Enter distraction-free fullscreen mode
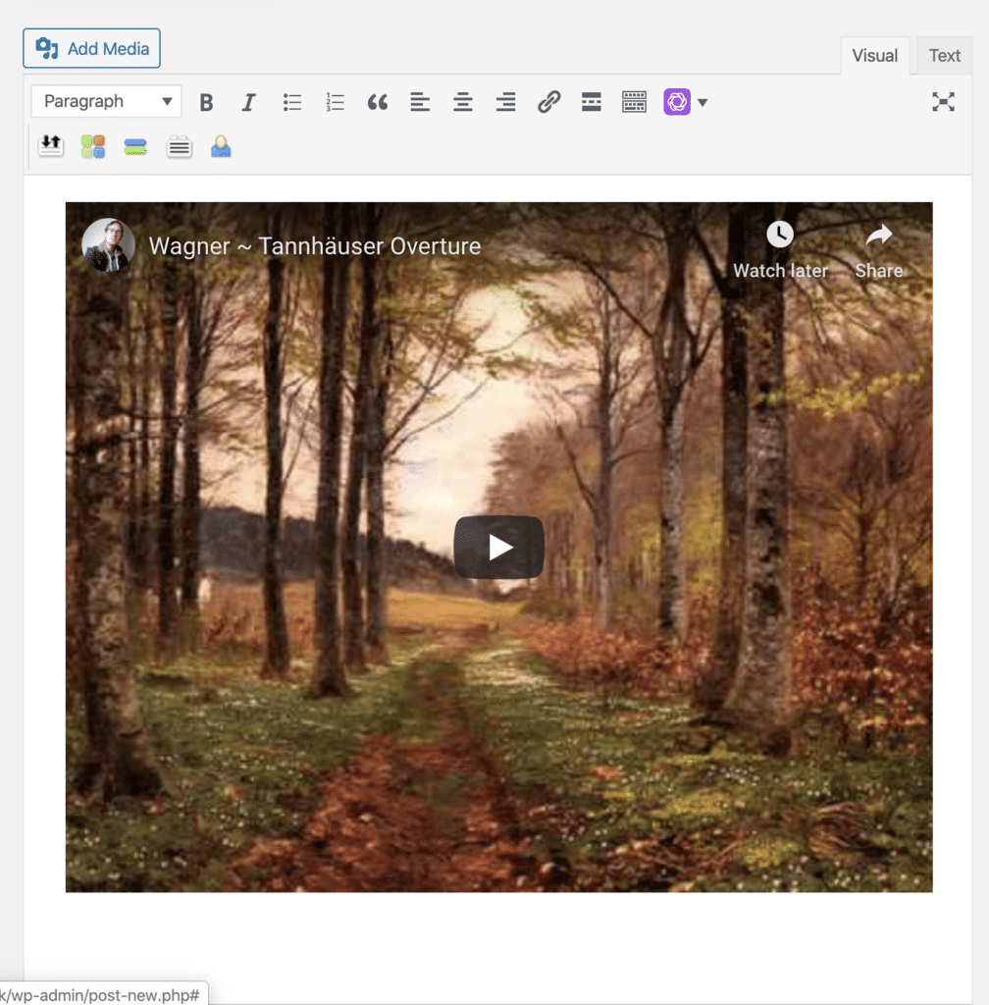 point(943,102)
